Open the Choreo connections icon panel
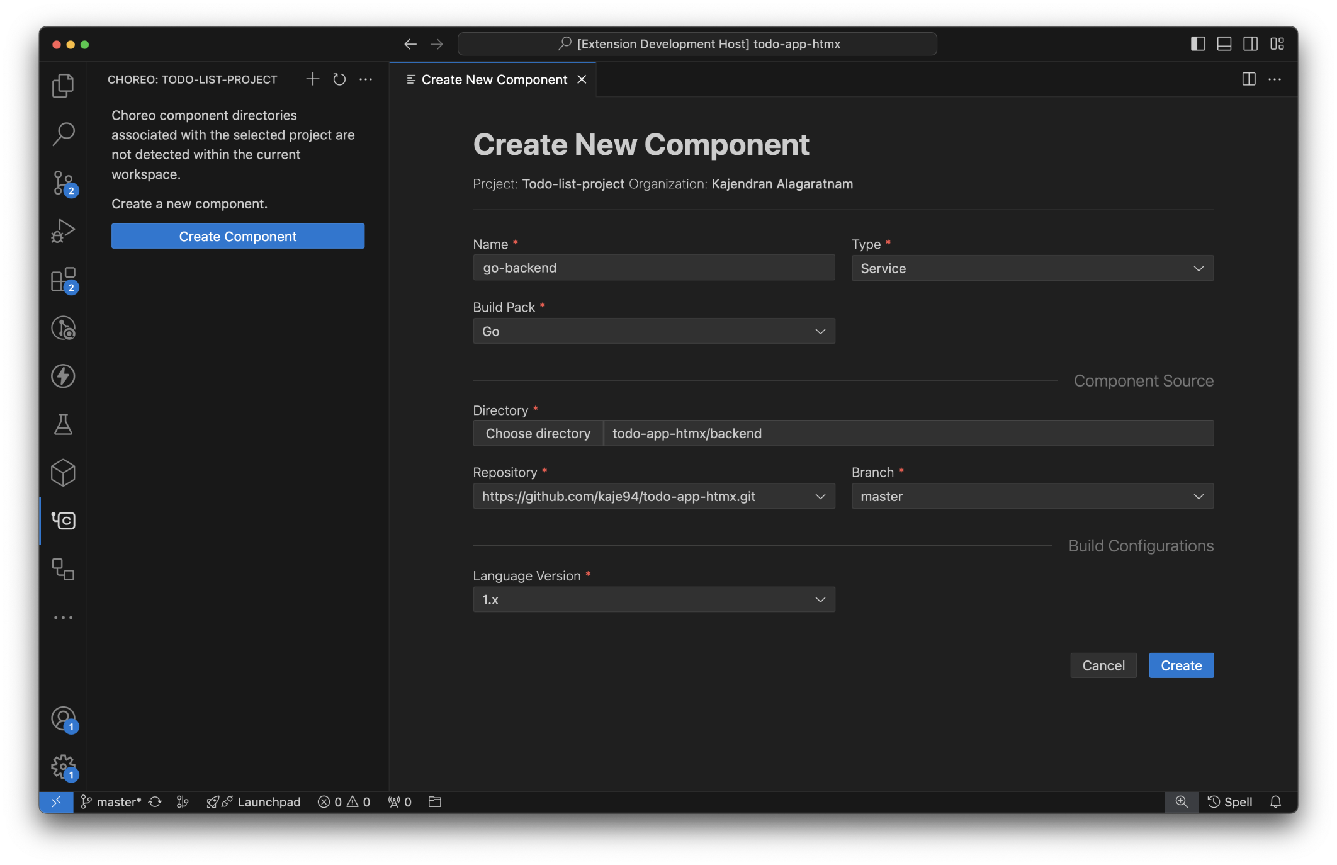Image resolution: width=1337 pixels, height=865 pixels. (62, 567)
